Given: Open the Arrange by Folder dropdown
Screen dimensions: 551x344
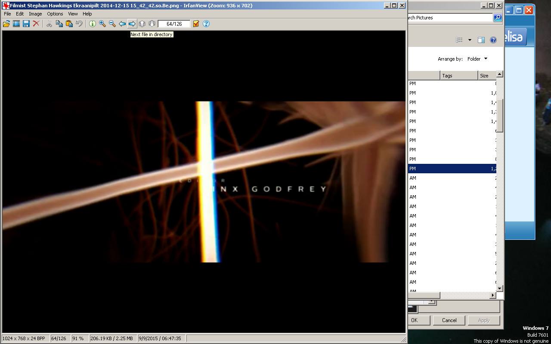Looking at the screenshot, I should [477, 59].
